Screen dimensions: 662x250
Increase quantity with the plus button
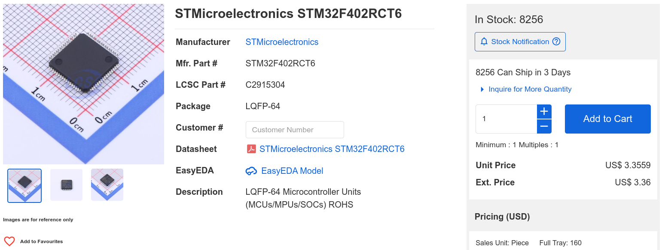tap(544, 112)
